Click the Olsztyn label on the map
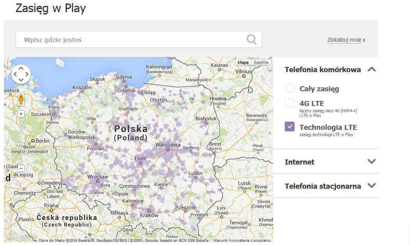The width and height of the screenshot is (413, 246). [x=158, y=100]
